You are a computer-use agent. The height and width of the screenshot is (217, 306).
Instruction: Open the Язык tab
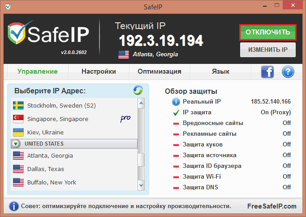point(220,71)
